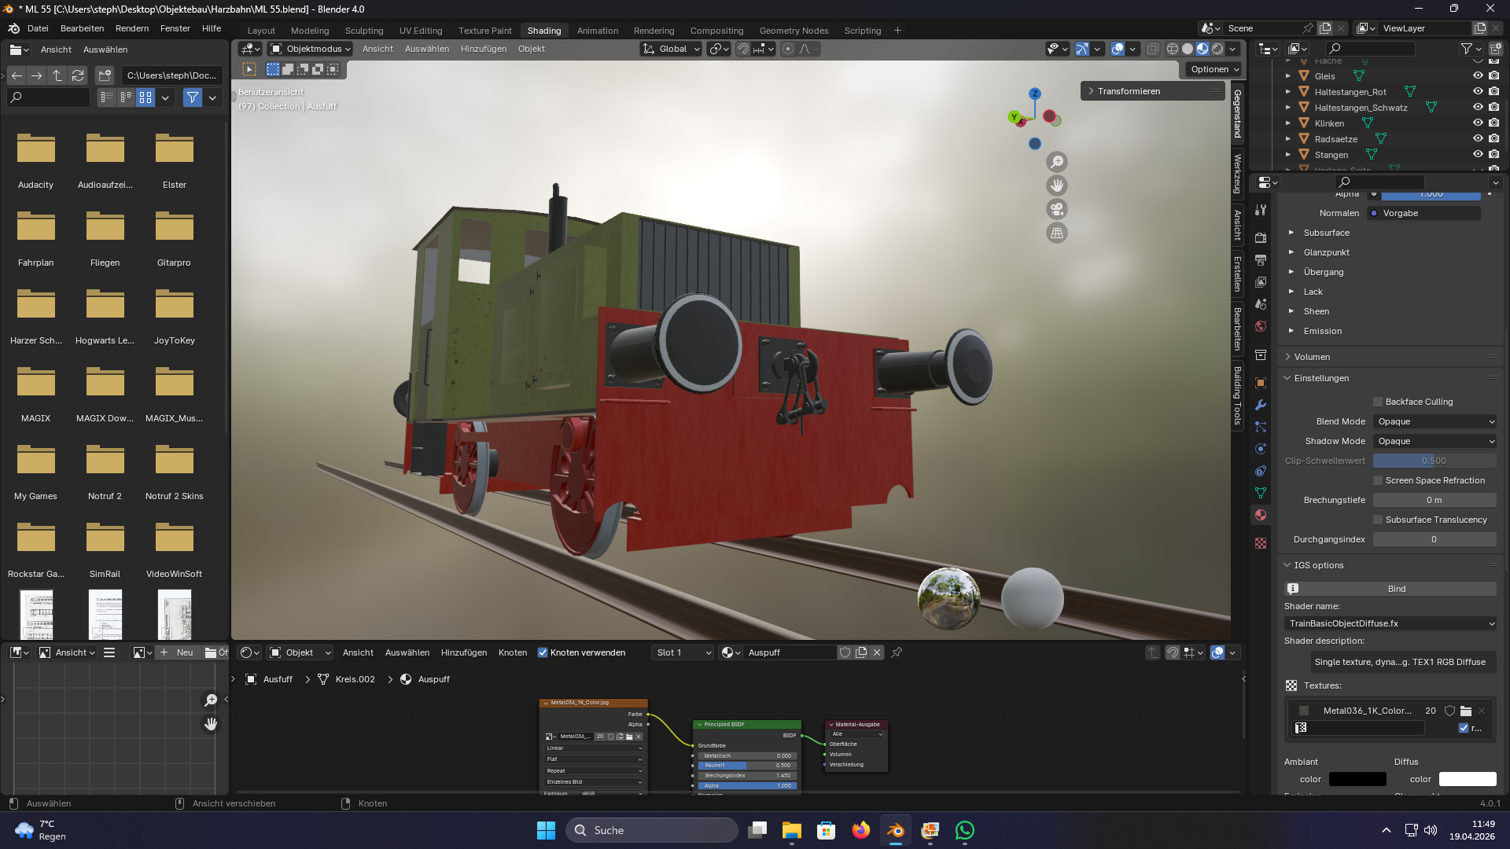Switch perspective/orthographic with grid icon
The height and width of the screenshot is (849, 1510).
(1057, 233)
